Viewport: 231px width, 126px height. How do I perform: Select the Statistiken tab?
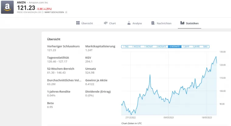pyautogui.click(x=189, y=23)
